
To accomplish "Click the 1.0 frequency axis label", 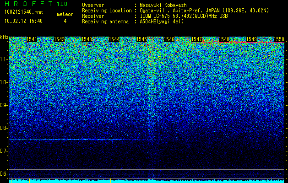I will (x=4, y=83).
